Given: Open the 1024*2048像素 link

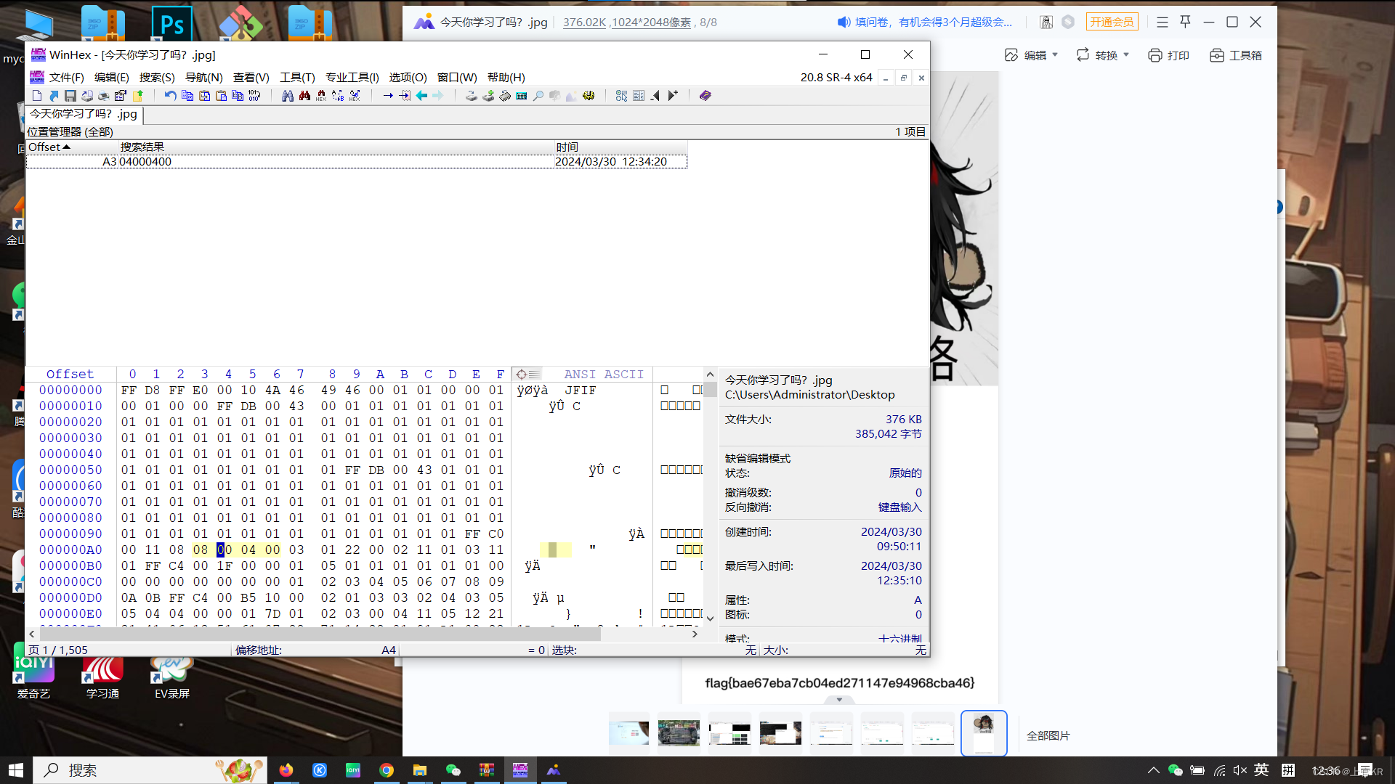Looking at the screenshot, I should [x=652, y=22].
